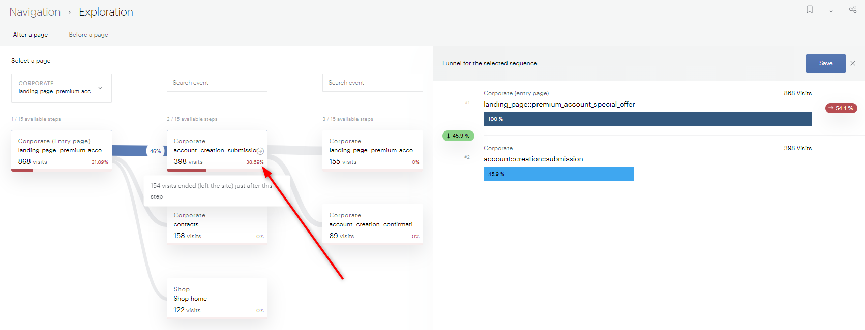Click the 46% flow label between steps
865x330 pixels.
click(x=155, y=151)
